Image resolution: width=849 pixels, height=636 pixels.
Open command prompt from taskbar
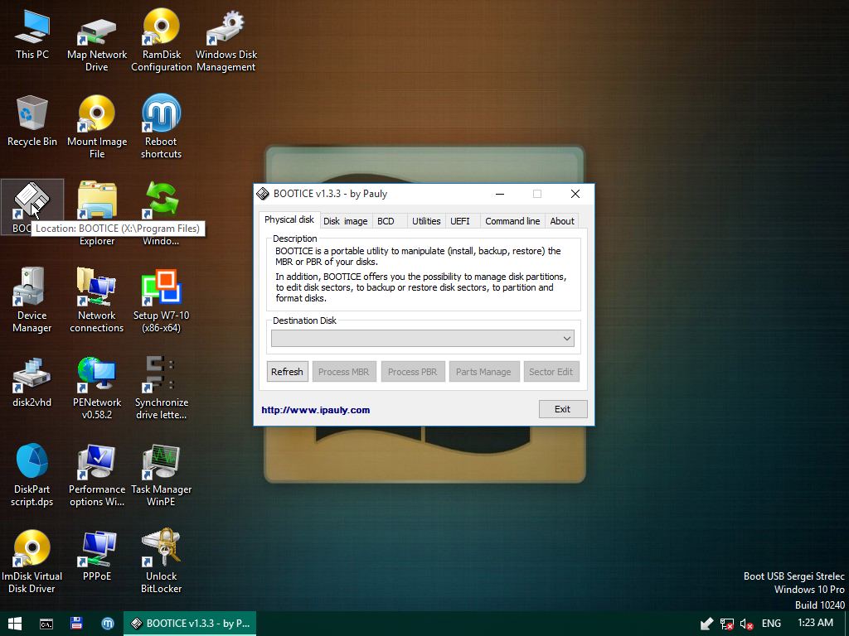pos(46,624)
